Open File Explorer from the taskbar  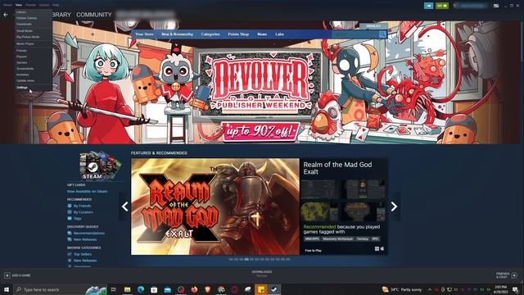127,289
